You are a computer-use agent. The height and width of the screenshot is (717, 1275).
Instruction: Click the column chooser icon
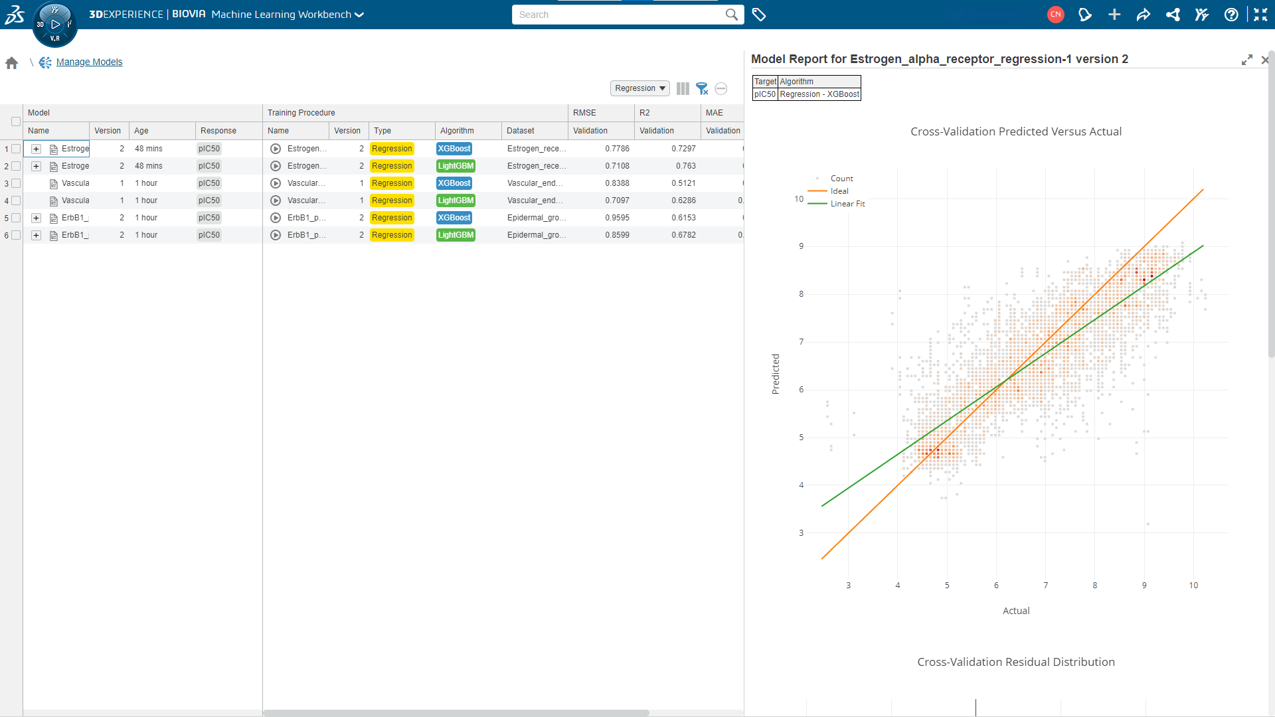(x=683, y=88)
